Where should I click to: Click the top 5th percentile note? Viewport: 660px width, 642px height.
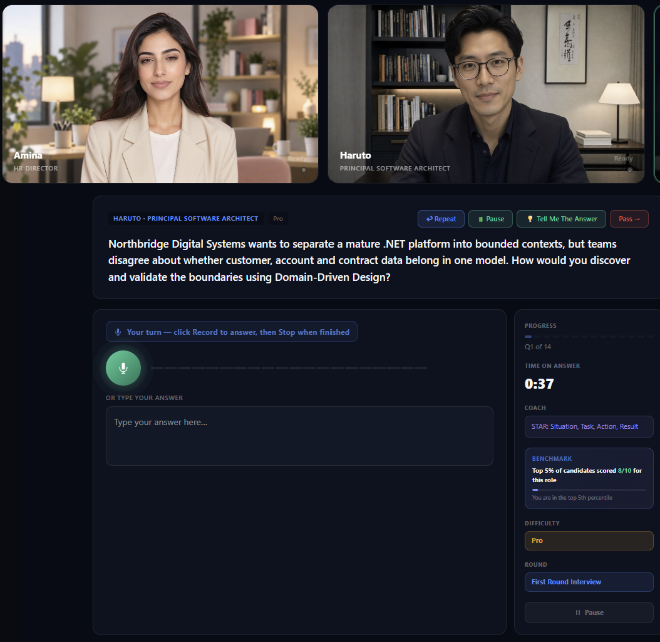[x=572, y=497]
